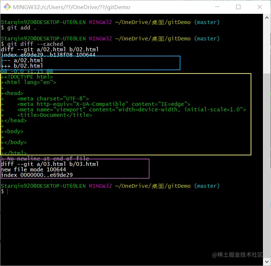Image resolution: width=271 pixels, height=266 pixels.
Task: Click the scrollbar up arrow
Action: click(267, 18)
